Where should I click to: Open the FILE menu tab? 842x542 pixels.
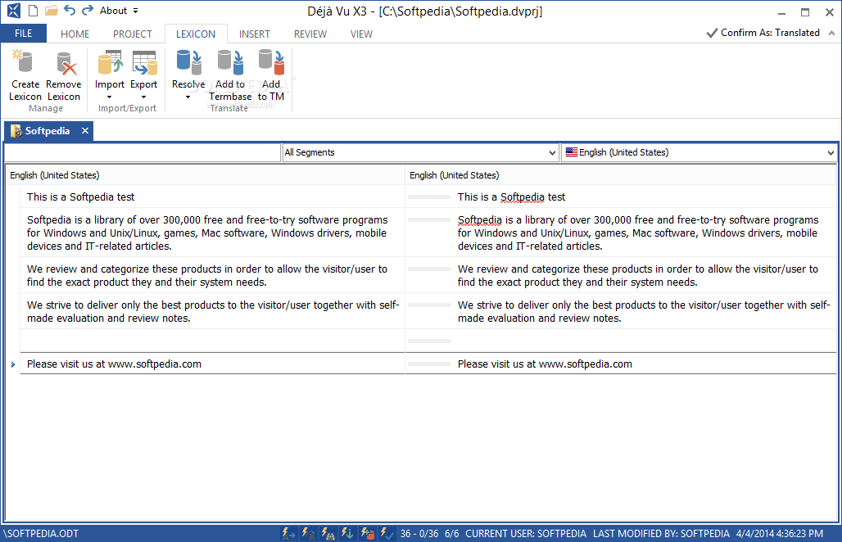click(23, 34)
